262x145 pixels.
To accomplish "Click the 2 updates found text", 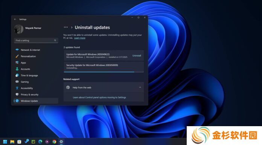I will pyautogui.click(x=72, y=47).
